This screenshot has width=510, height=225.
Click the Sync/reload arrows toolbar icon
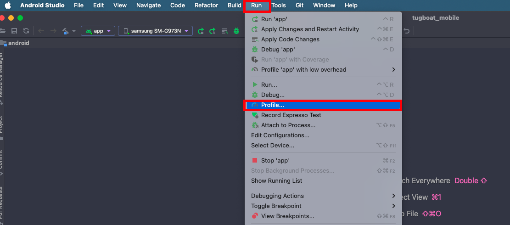(x=26, y=31)
